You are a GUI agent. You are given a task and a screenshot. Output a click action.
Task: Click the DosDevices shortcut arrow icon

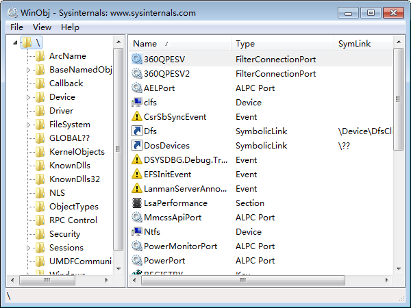(137, 145)
